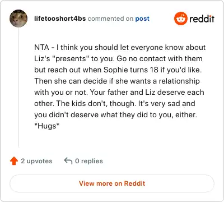Click "you didn't deserve what they did" line

pyautogui.click(x=115, y=115)
